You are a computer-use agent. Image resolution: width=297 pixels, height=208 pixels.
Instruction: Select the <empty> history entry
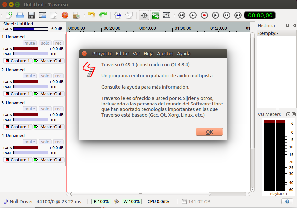point(277,33)
